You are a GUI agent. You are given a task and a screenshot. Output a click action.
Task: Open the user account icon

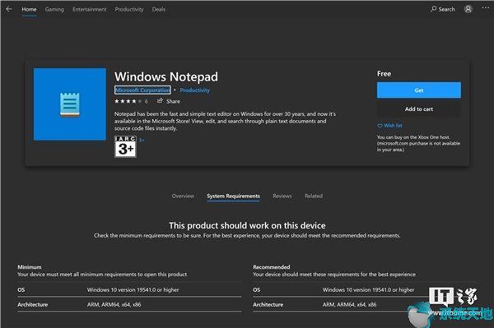(468, 9)
